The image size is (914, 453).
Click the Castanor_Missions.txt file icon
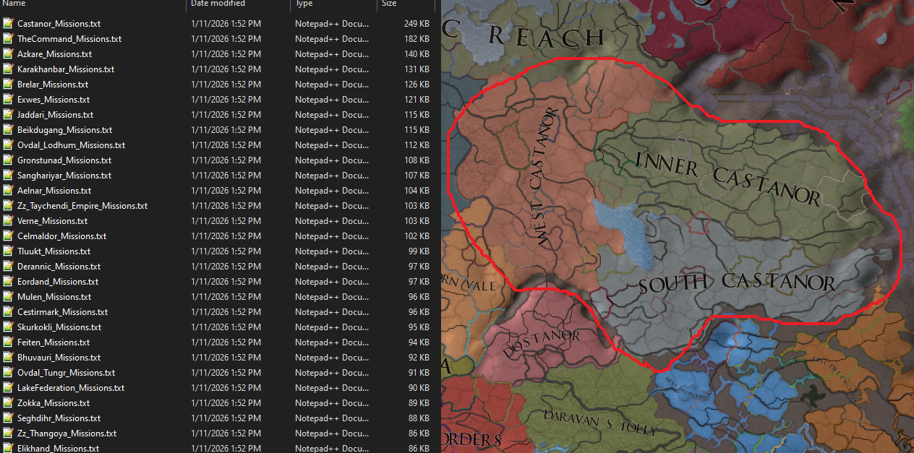(8, 24)
